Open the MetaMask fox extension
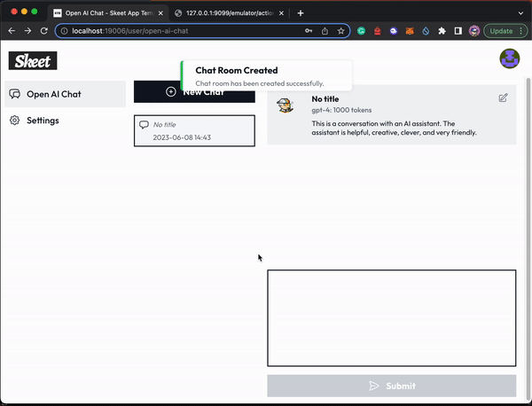 (x=410, y=31)
